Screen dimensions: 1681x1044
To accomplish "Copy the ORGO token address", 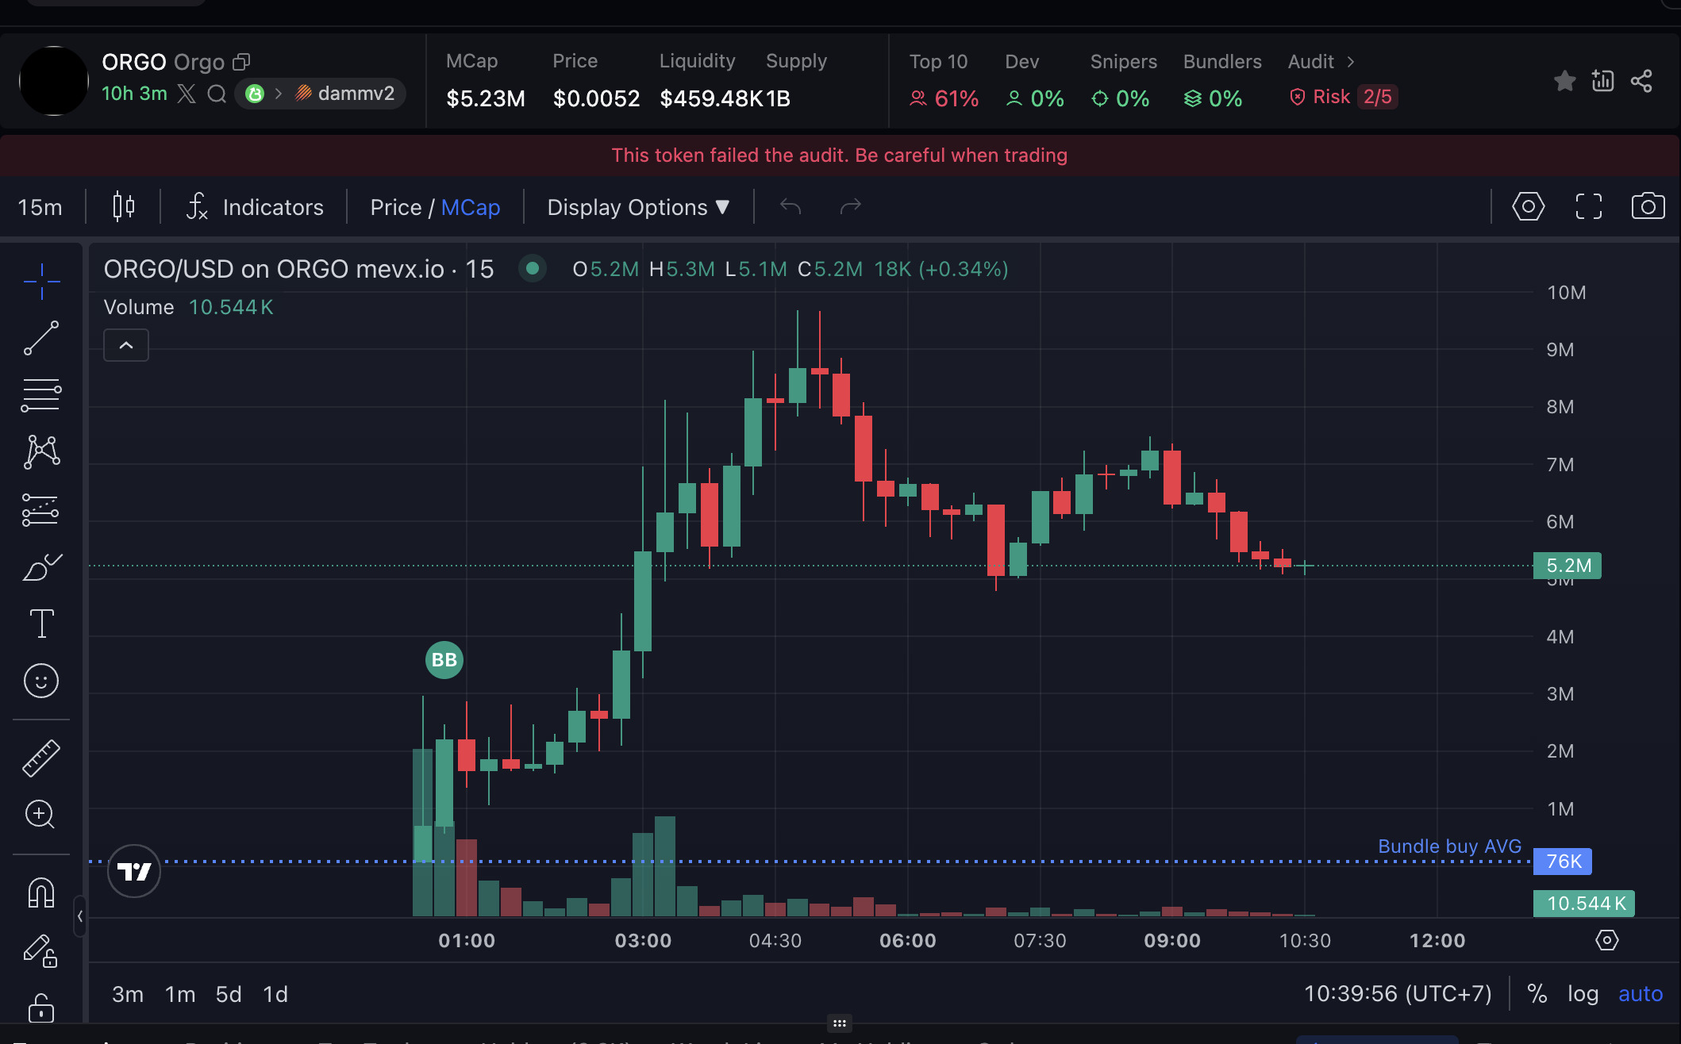I will pos(242,62).
